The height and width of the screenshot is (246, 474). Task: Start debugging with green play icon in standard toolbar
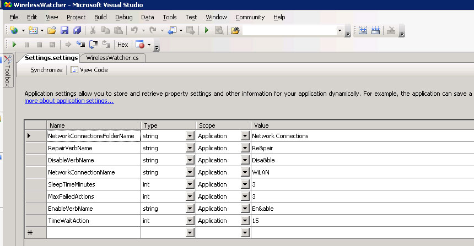coord(207,30)
